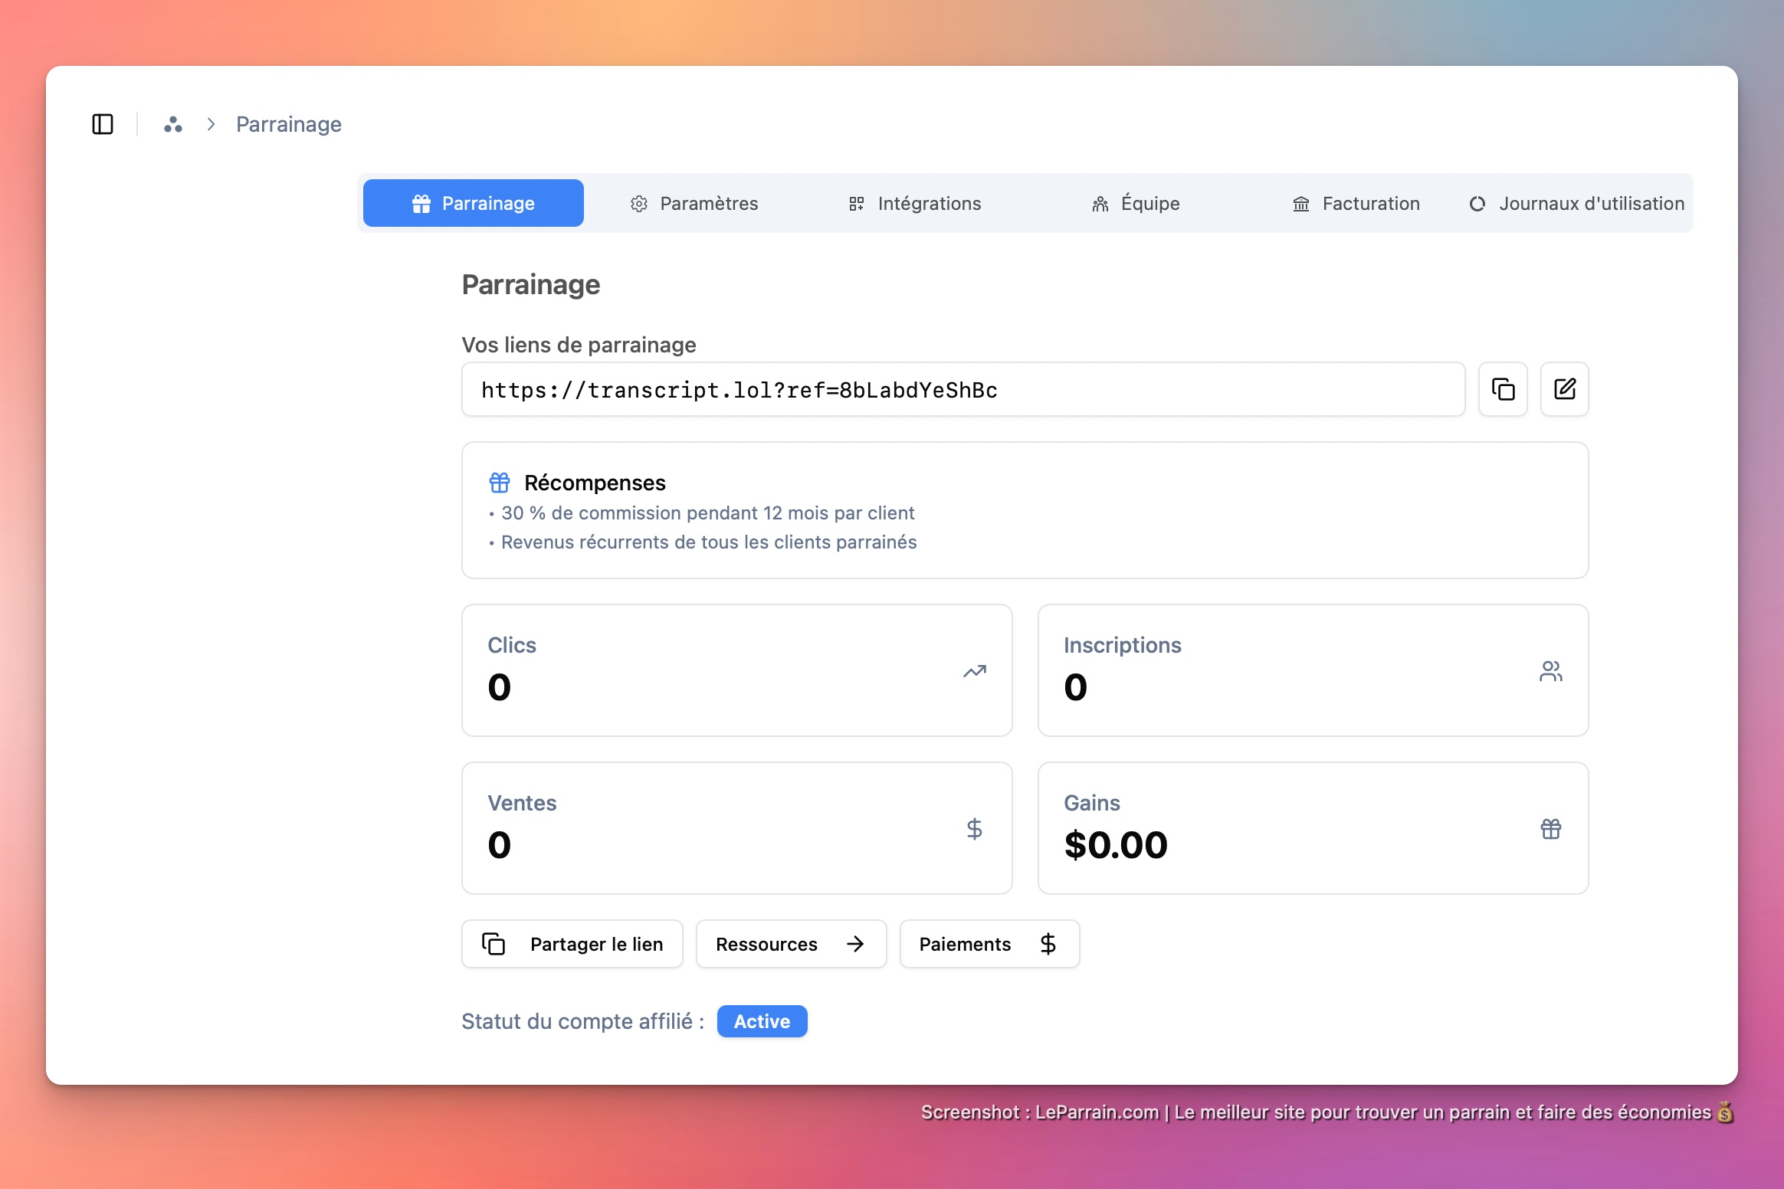Toggle the sidebar panel icon
1784x1189 pixels.
[x=103, y=124]
